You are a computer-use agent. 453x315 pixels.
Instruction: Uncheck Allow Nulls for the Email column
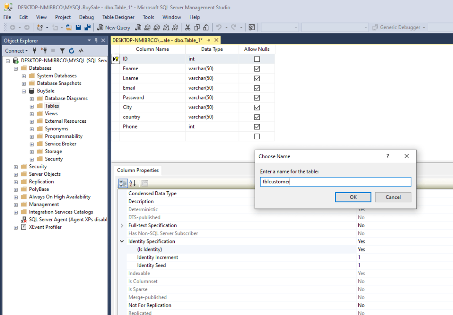point(257,88)
